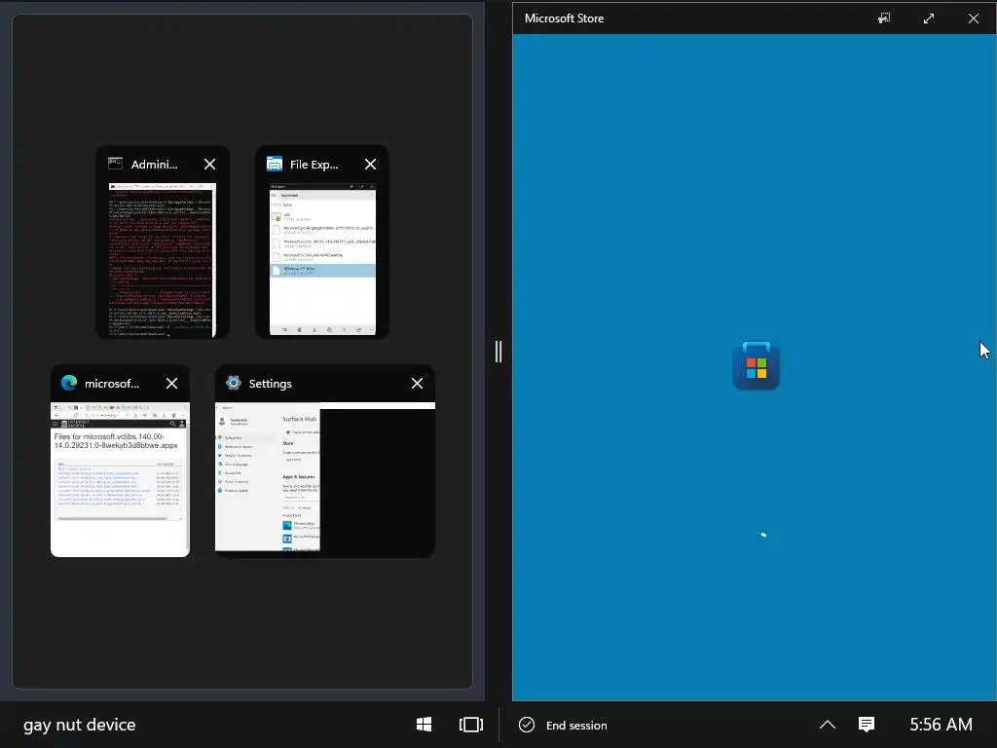This screenshot has width=997, height=748.
Task: Click the Admini... thumbnail title
Action: (x=155, y=165)
